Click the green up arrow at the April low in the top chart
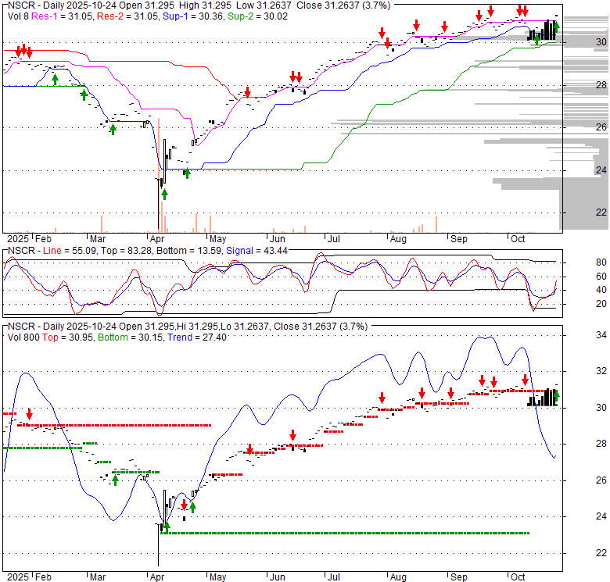The height and width of the screenshot is (582, 610). click(x=164, y=193)
